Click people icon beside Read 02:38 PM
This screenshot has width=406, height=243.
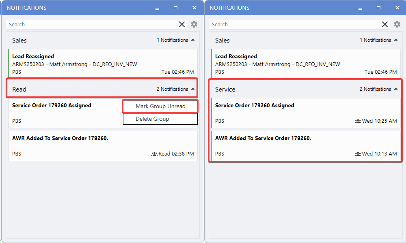coord(154,154)
